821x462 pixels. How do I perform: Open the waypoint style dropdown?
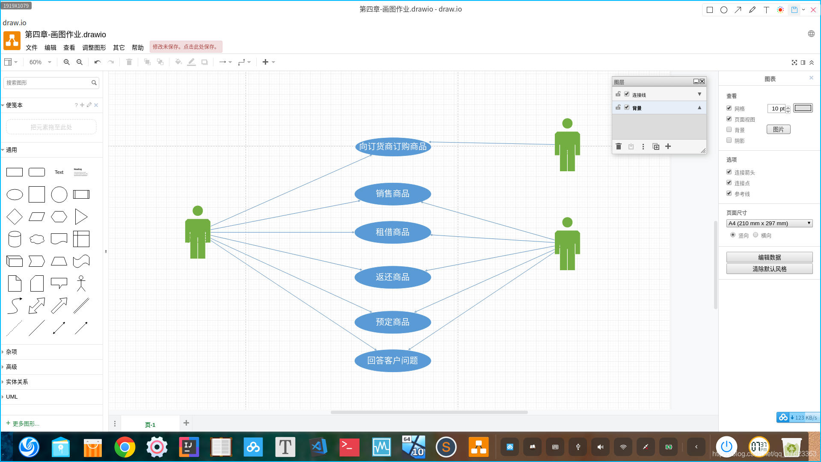(244, 62)
